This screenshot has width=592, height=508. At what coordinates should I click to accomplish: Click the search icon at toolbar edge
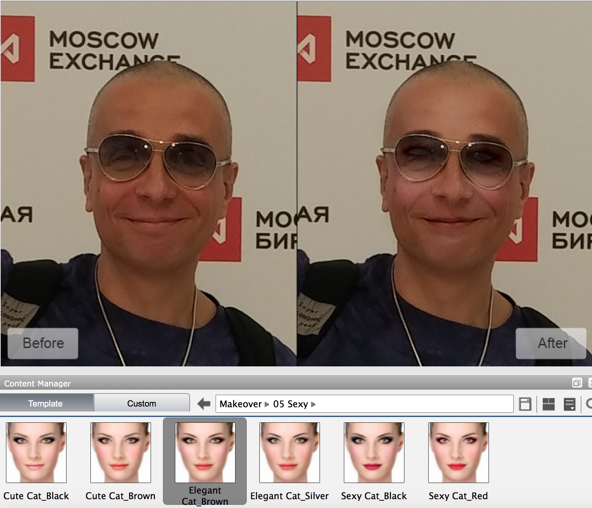pos(588,404)
